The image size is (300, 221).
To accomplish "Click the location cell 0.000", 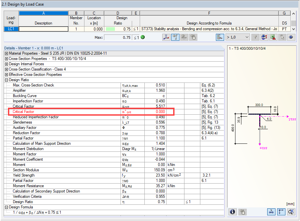I will pos(94,29).
